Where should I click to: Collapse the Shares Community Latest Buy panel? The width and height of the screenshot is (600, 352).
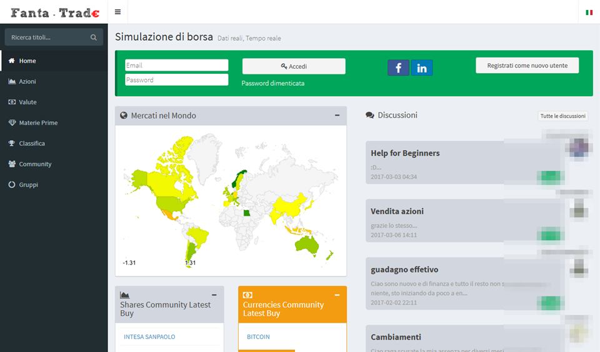214,295
